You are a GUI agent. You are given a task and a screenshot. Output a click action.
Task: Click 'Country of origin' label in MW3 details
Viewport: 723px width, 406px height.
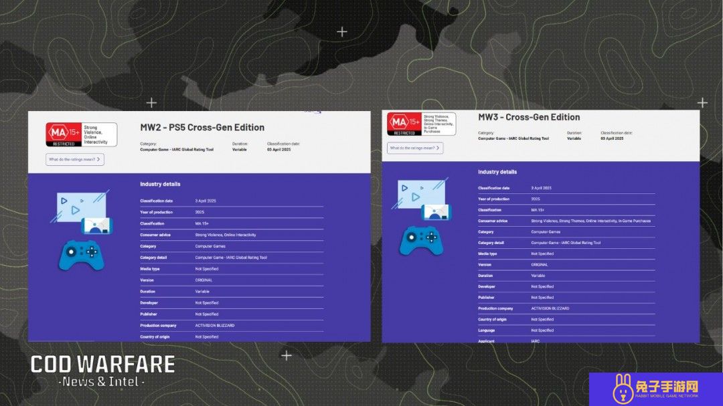pyautogui.click(x=492, y=319)
